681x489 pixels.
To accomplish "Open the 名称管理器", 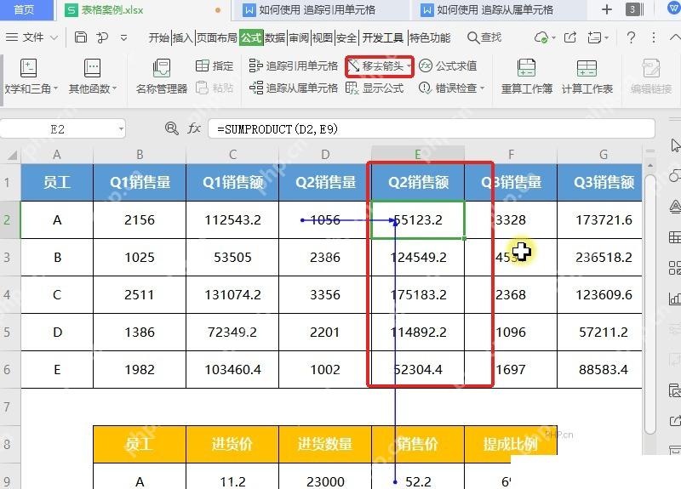I will tap(162, 77).
